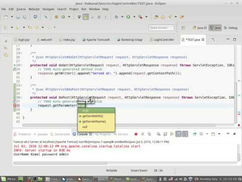The image size is (242, 182).
Task: Click the Debug bug toolbar icon
Action: 56,17
